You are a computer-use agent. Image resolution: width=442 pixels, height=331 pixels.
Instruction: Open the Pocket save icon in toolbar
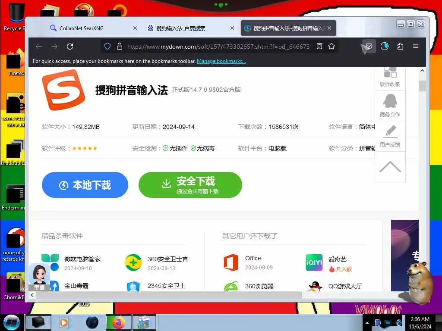tap(369, 46)
